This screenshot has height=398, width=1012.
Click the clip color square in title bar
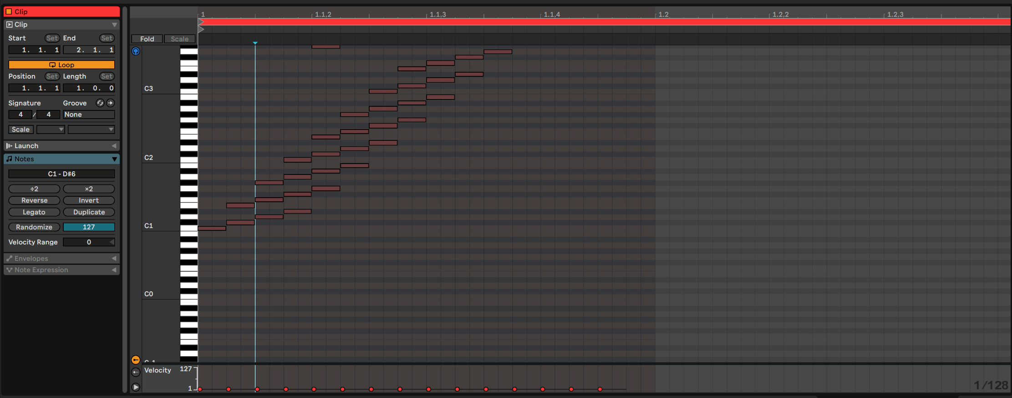click(9, 12)
